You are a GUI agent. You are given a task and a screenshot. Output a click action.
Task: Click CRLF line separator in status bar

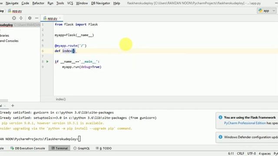click(x=241, y=153)
